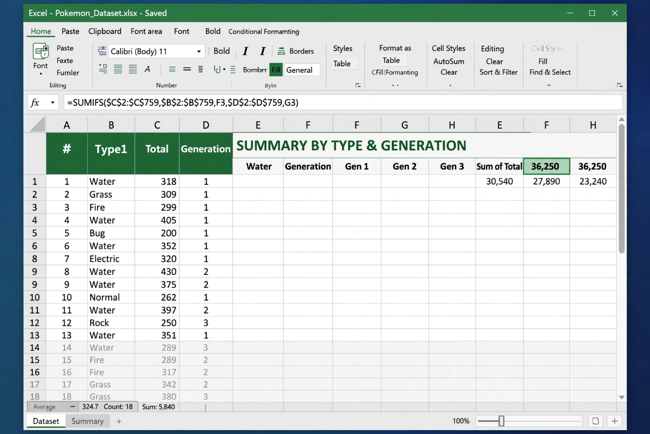The image size is (650, 434).
Task: Click the page view icon in status bar
Action: point(595,421)
